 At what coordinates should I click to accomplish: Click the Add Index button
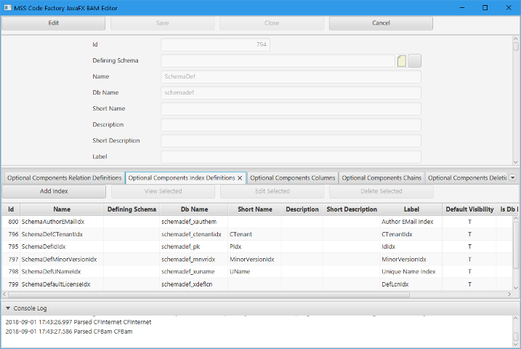54,191
